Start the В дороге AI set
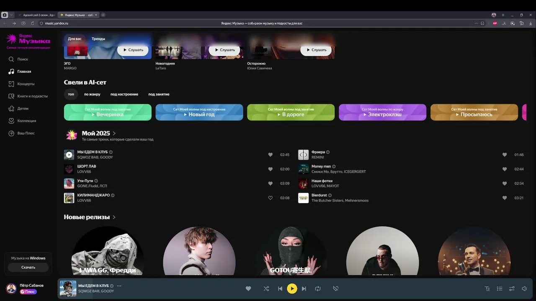 (291, 112)
